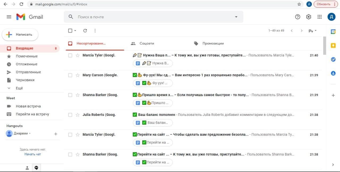This screenshot has width=340, height=172.
Task: Tick the Julia Roberts email checkbox
Action: (x=70, y=115)
